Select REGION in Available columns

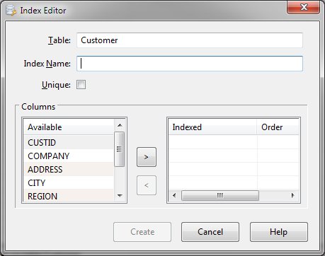69,196
